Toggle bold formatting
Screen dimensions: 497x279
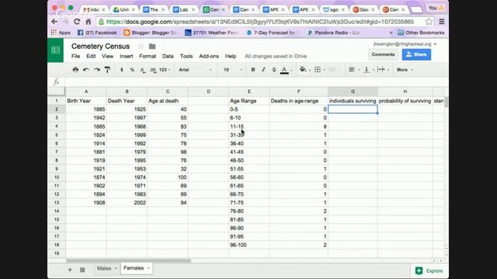[x=253, y=70]
